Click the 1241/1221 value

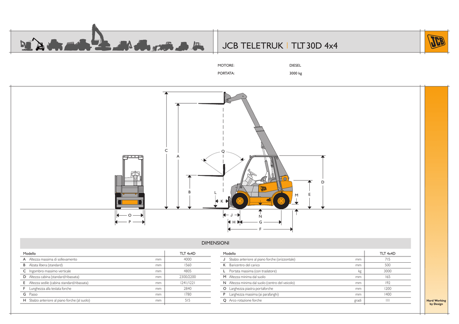(188, 283)
